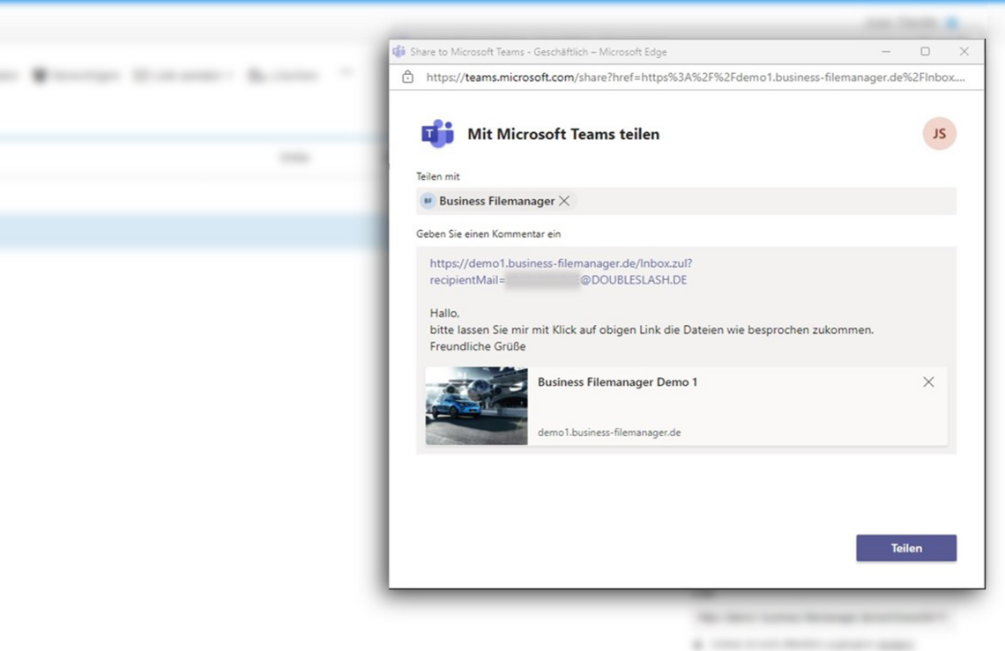
Task: Minimize the Share to Microsoft Teams window
Action: (886, 52)
